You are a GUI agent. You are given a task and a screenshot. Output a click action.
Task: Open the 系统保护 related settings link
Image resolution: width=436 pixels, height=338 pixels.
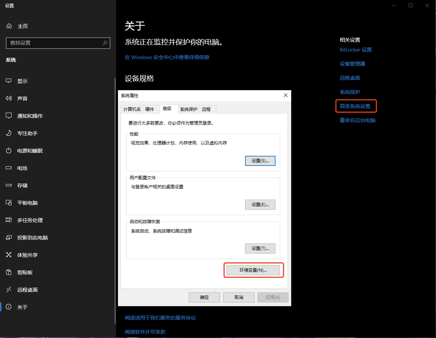point(350,92)
